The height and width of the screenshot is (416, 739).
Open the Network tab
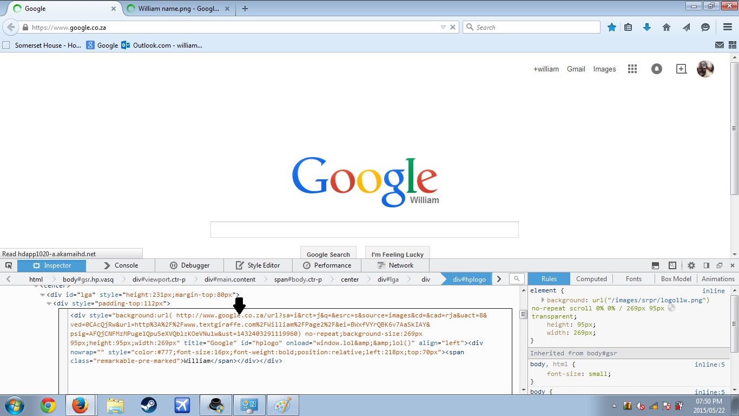395,265
